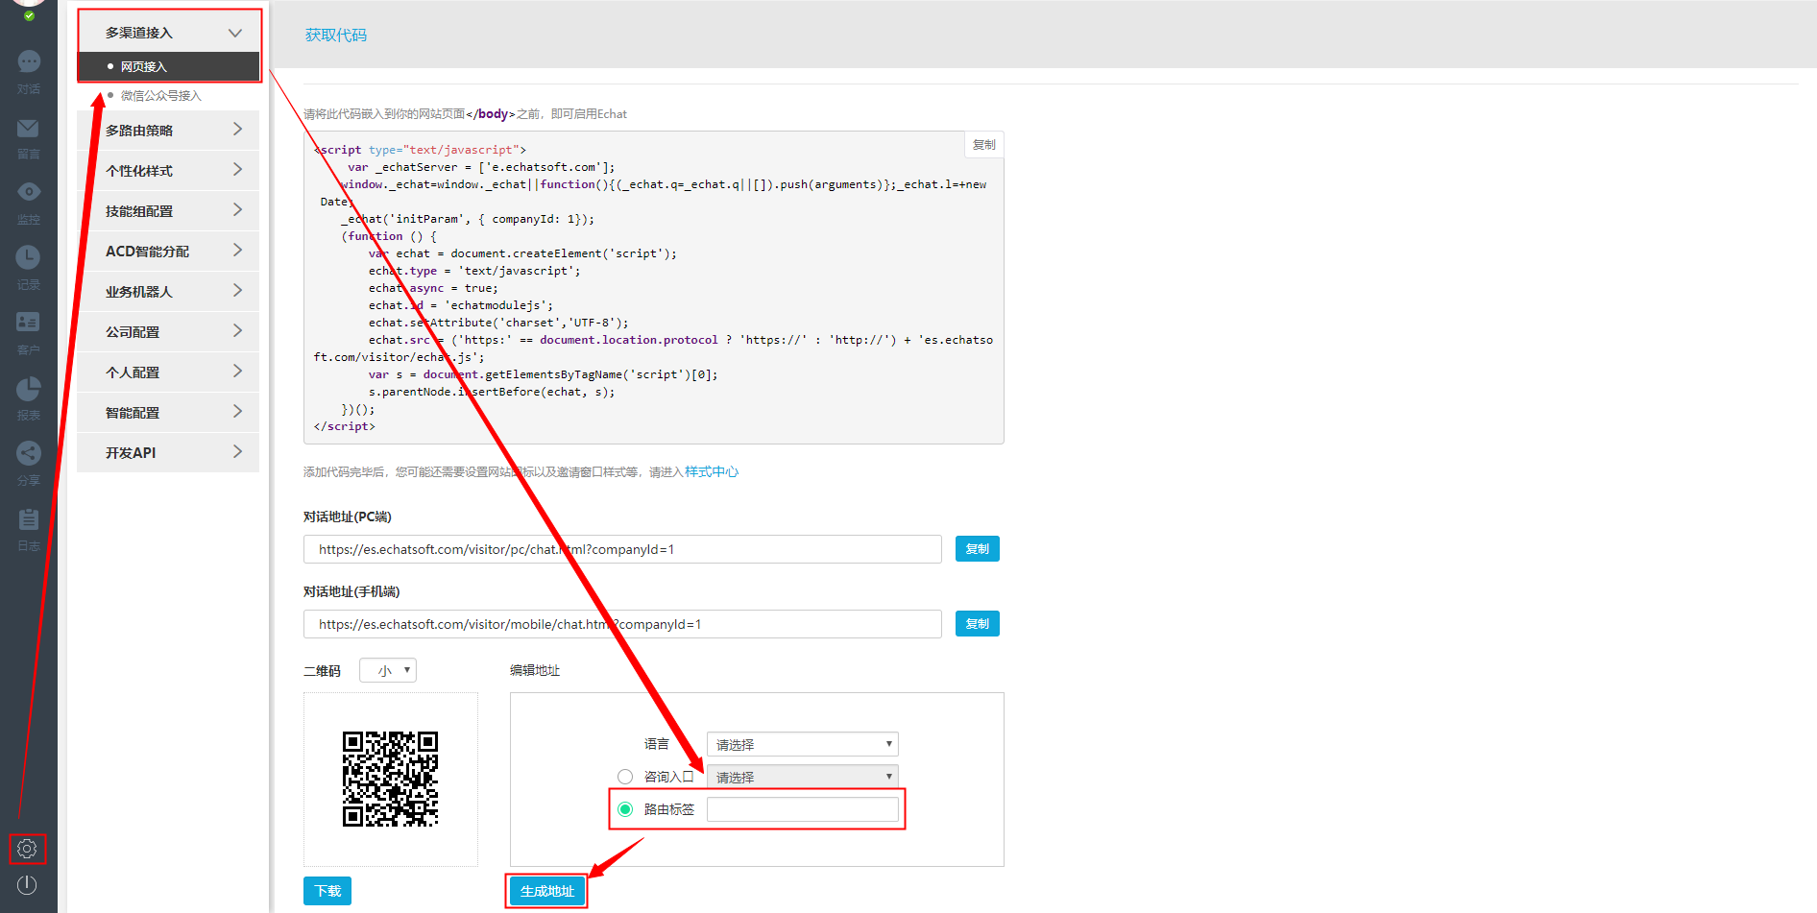Click the 下载 QR code button
Image resolution: width=1817 pixels, height=913 pixels.
[x=327, y=891]
